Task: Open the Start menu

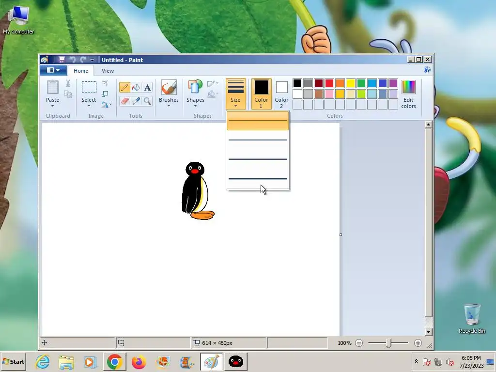Action: tap(13, 361)
